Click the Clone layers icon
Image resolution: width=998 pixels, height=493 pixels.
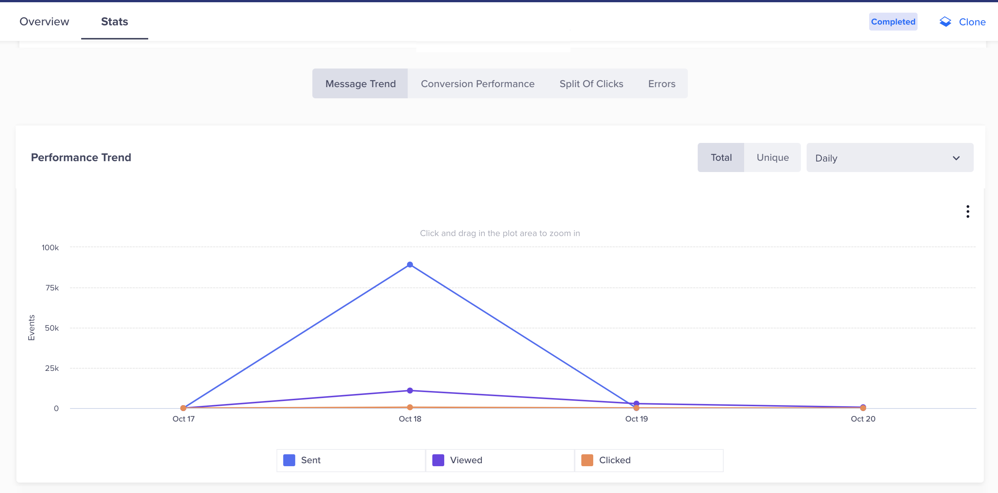(x=945, y=22)
